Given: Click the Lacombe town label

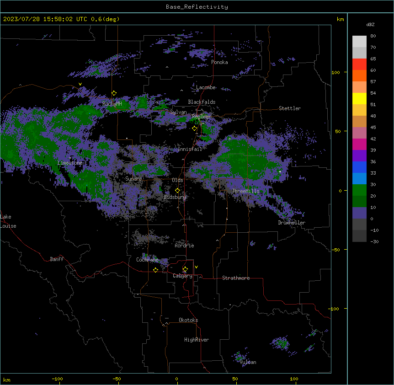Looking at the screenshot, I should pyautogui.click(x=206, y=87).
